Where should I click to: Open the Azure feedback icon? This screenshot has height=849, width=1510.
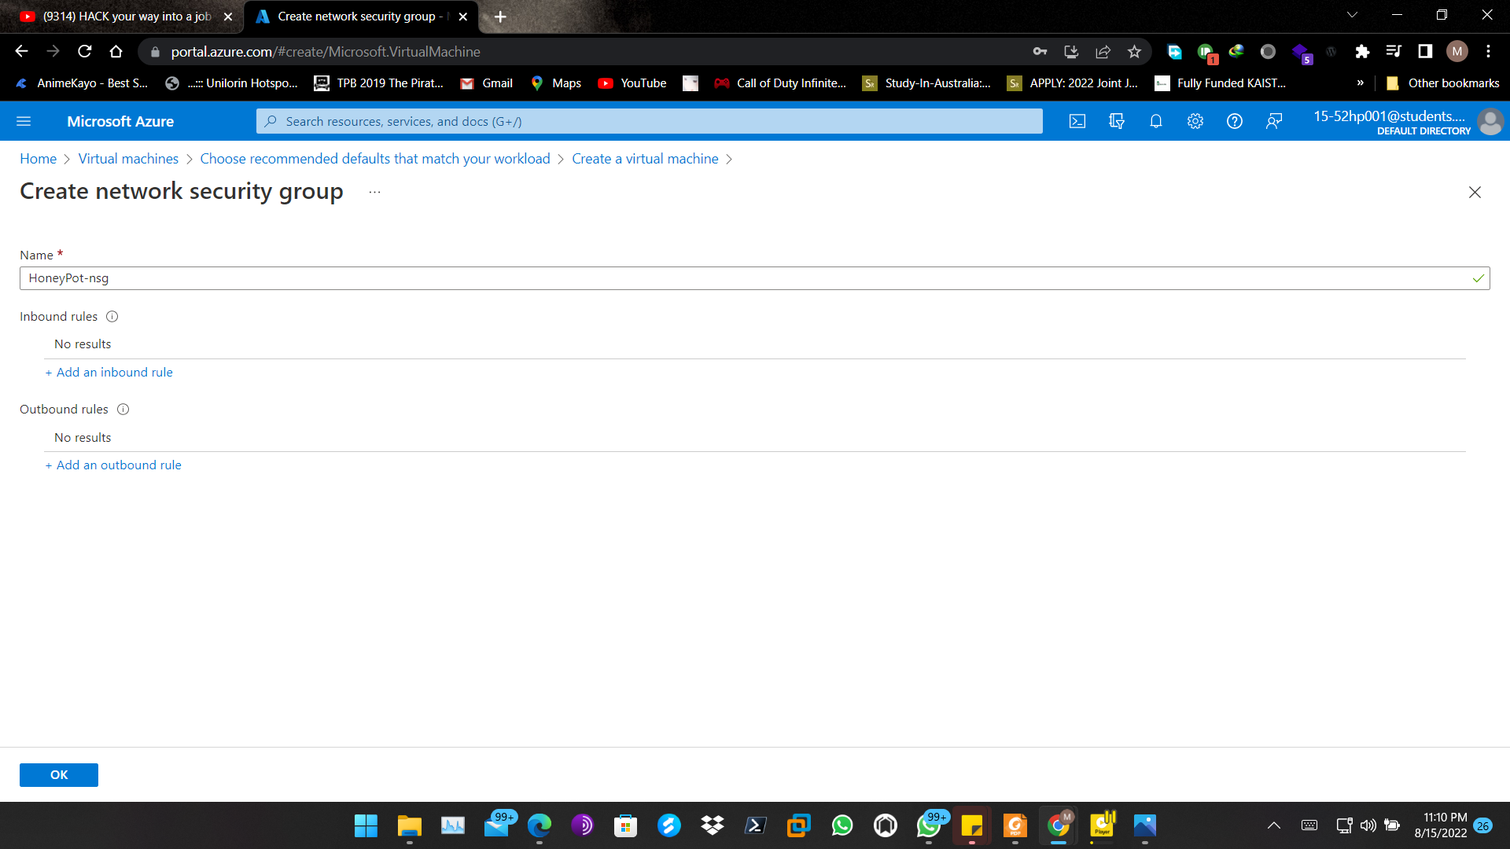pos(1274,121)
